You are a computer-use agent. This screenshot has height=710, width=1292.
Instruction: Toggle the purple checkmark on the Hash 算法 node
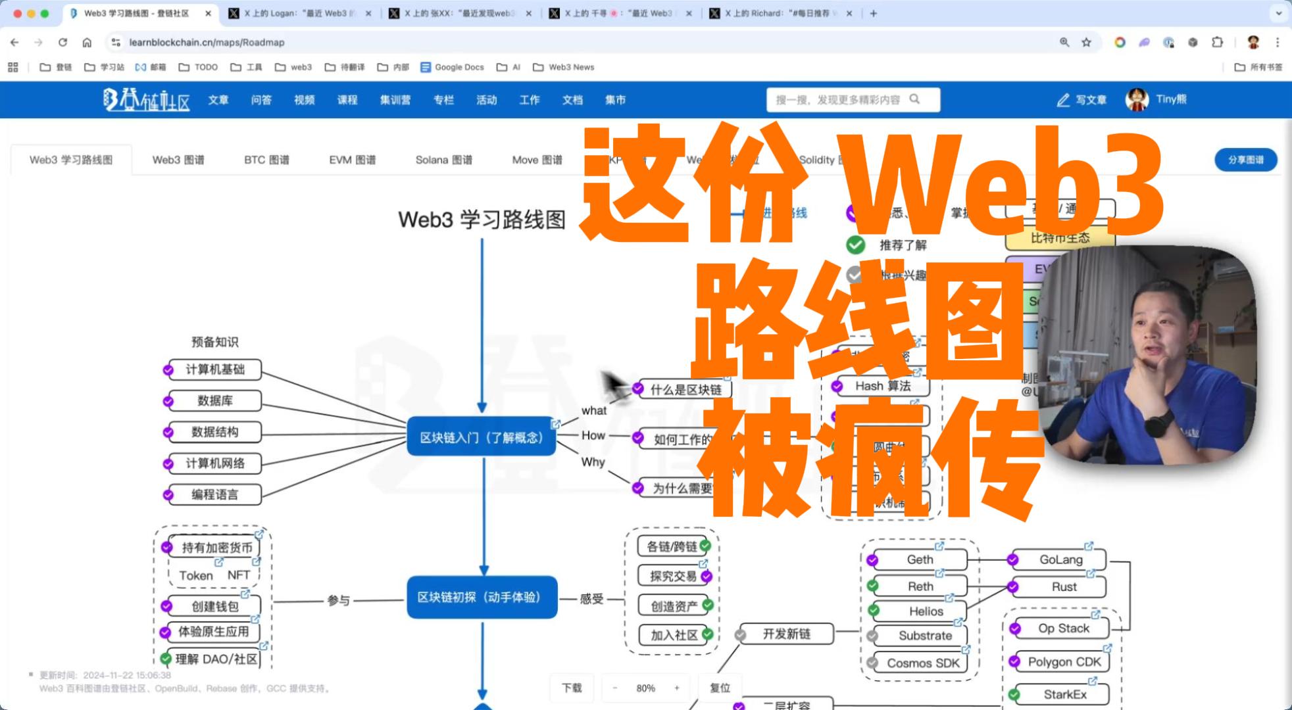click(x=837, y=387)
